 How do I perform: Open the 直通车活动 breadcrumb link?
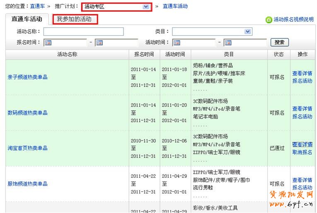pyautogui.click(x=175, y=6)
